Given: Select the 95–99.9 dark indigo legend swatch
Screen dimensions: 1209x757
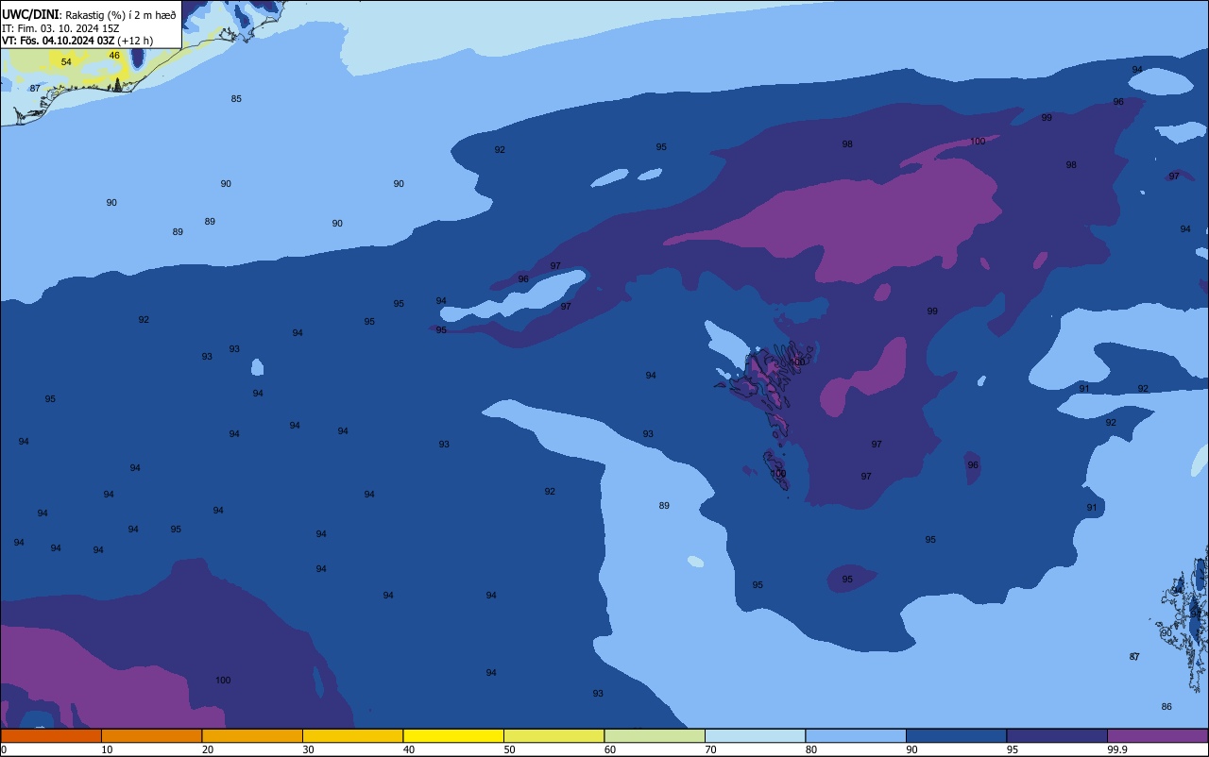Looking at the screenshot, I should coord(1057,735).
